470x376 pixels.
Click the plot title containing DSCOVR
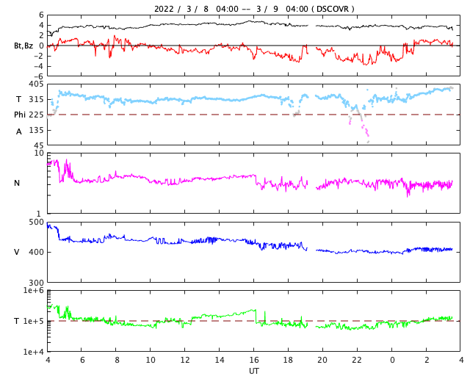(254, 9)
